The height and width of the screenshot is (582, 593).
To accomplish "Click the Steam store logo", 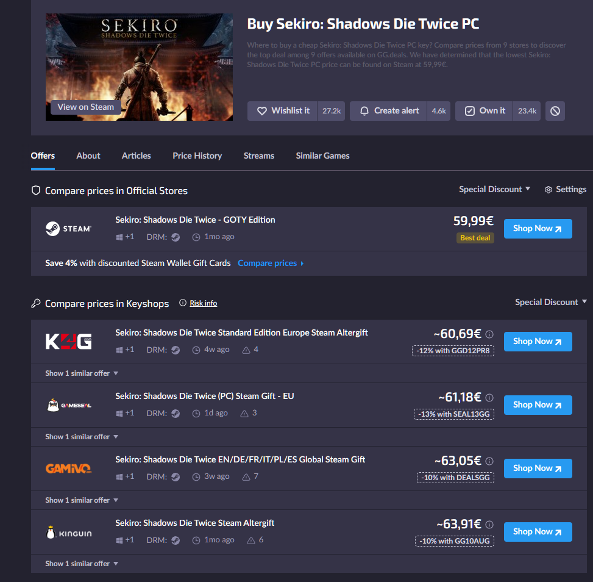I will pyautogui.click(x=68, y=229).
